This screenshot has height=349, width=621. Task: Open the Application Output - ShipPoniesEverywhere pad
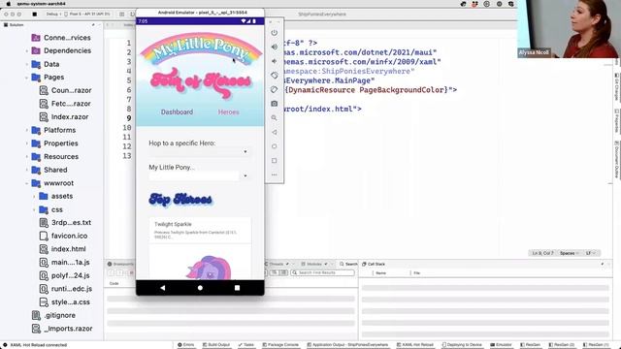[347, 345]
